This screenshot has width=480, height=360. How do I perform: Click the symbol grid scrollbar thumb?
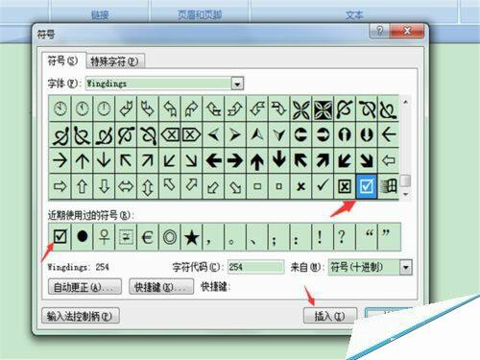point(405,180)
